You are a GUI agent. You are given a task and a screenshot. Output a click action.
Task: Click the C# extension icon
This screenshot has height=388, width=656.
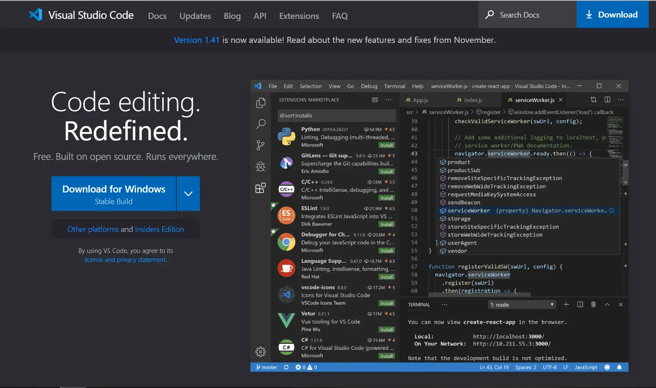click(286, 347)
